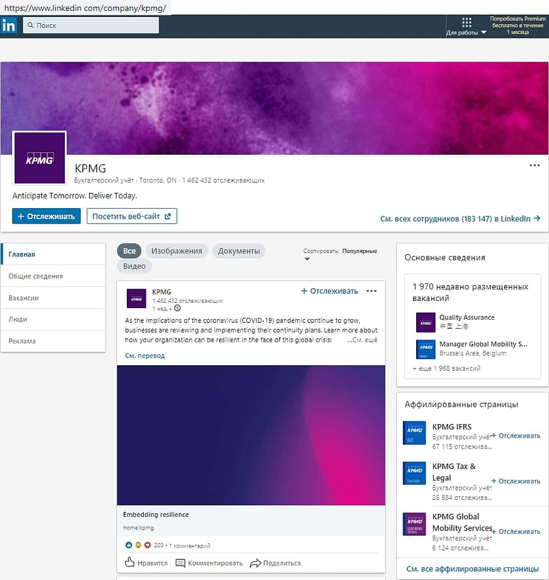This screenshot has width=549, height=580.
Task: Click the blue Отслеживать follow button
Action: pos(46,216)
